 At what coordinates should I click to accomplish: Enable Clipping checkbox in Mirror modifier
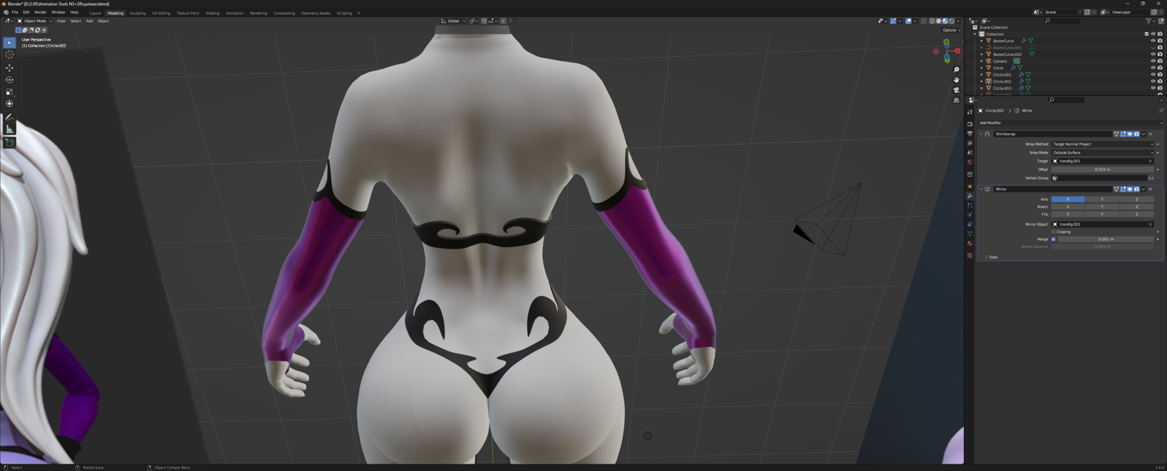[1053, 232]
